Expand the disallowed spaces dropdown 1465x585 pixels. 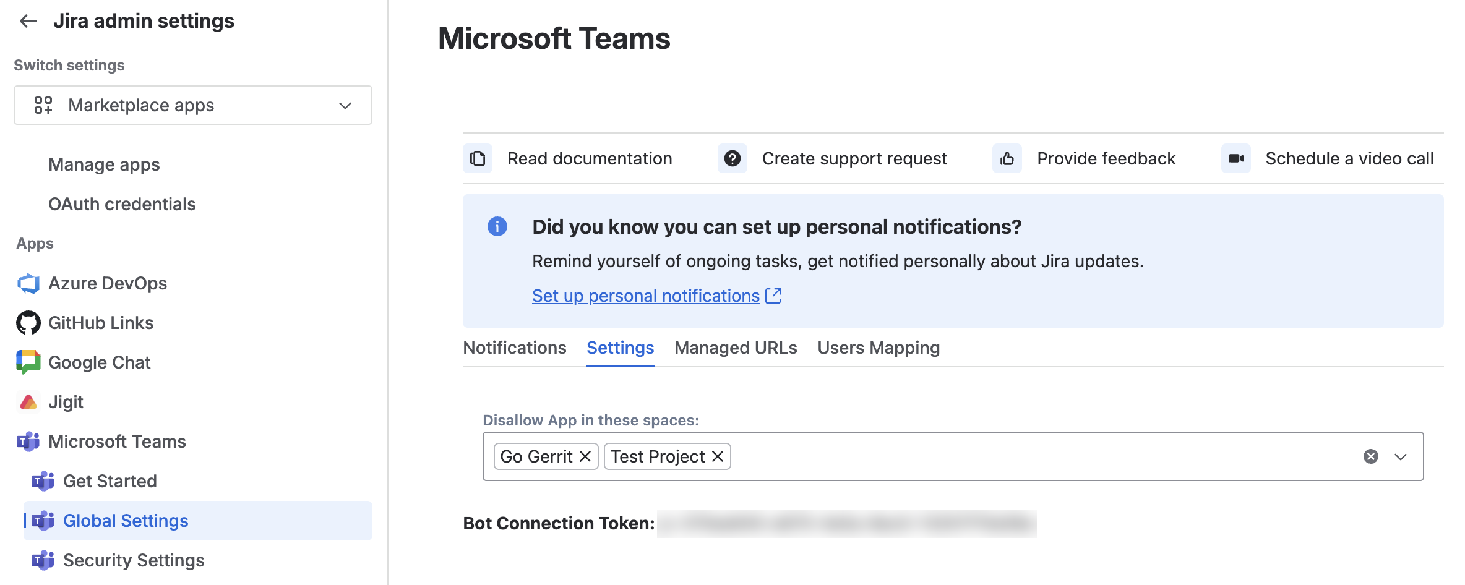(x=1401, y=456)
